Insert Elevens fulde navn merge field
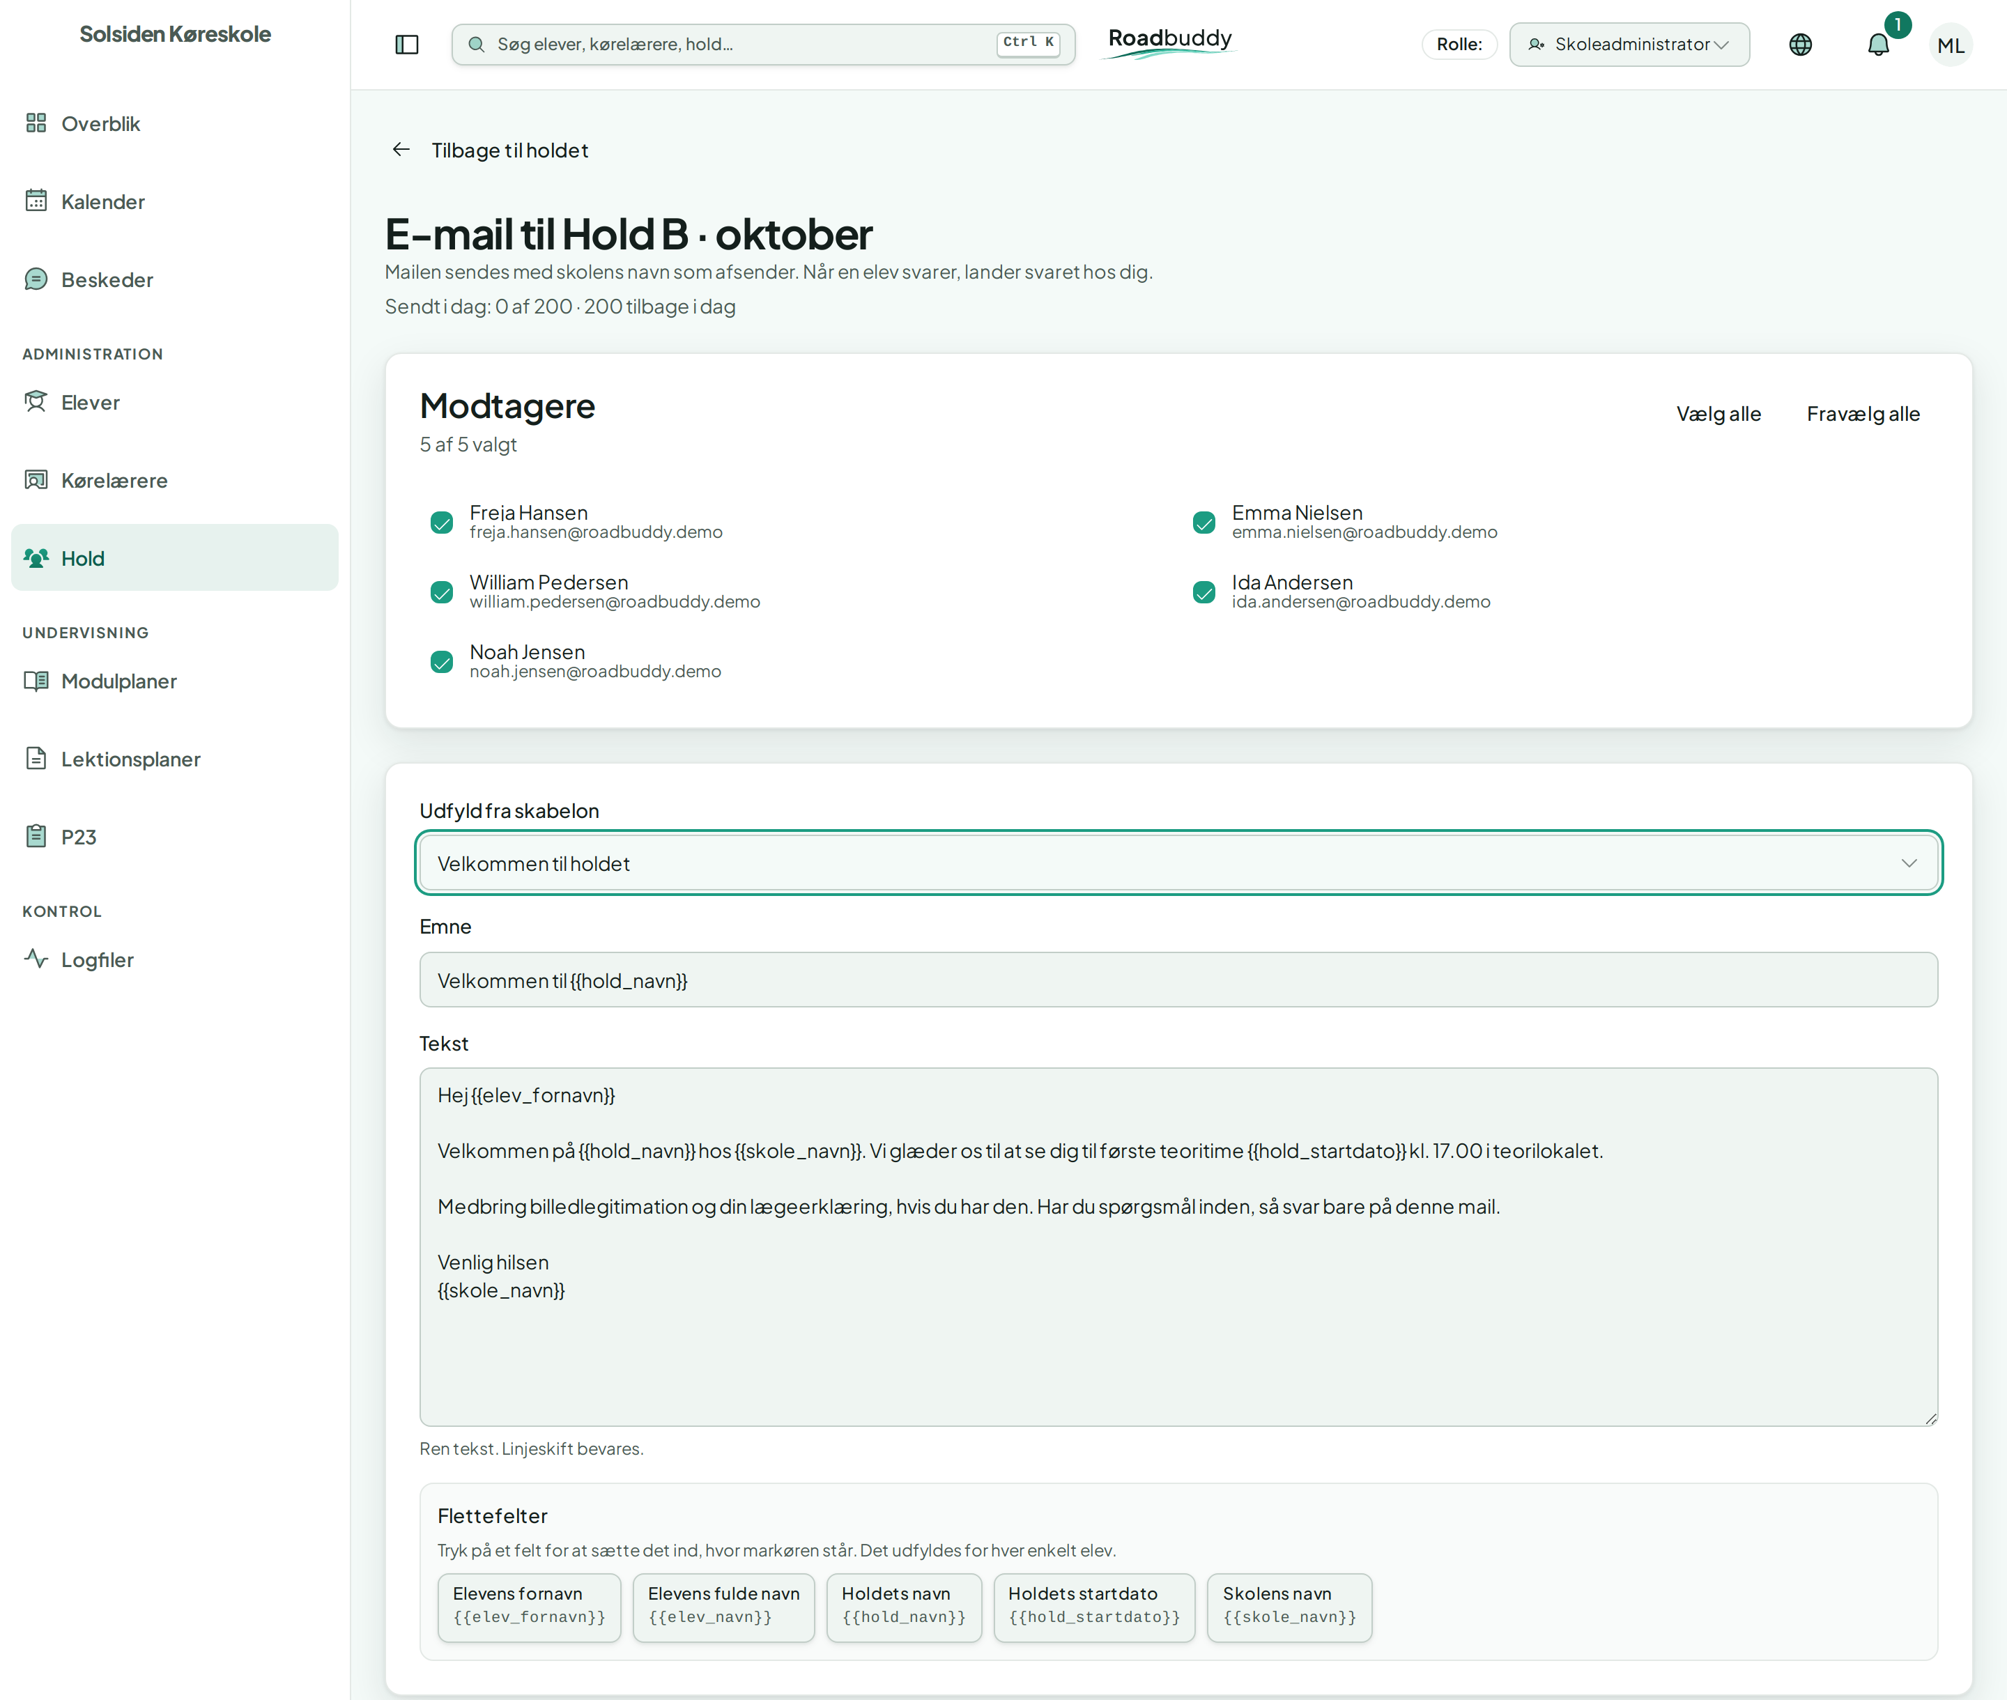The height and width of the screenshot is (1700, 2007). click(723, 1607)
